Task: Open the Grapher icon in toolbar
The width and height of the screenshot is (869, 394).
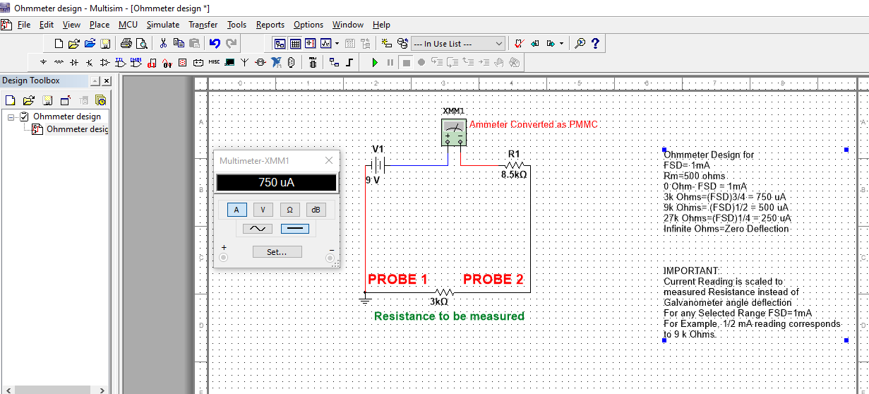Action: (x=326, y=44)
